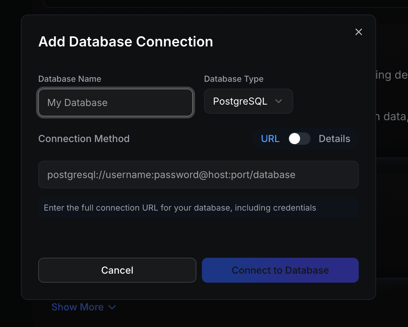
Task: Close the Add Database Connection dialog
Action: point(358,32)
